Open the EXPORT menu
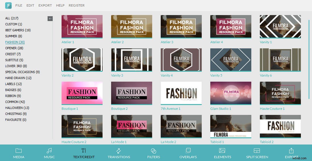The image size is (312, 161). (45, 5)
